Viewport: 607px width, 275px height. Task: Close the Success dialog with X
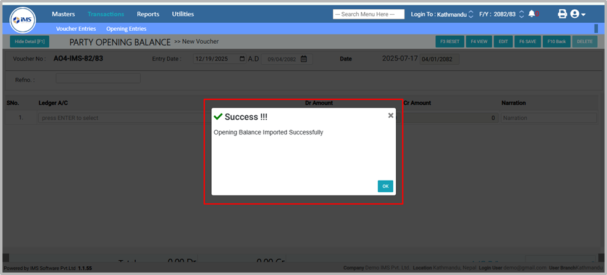tap(390, 115)
